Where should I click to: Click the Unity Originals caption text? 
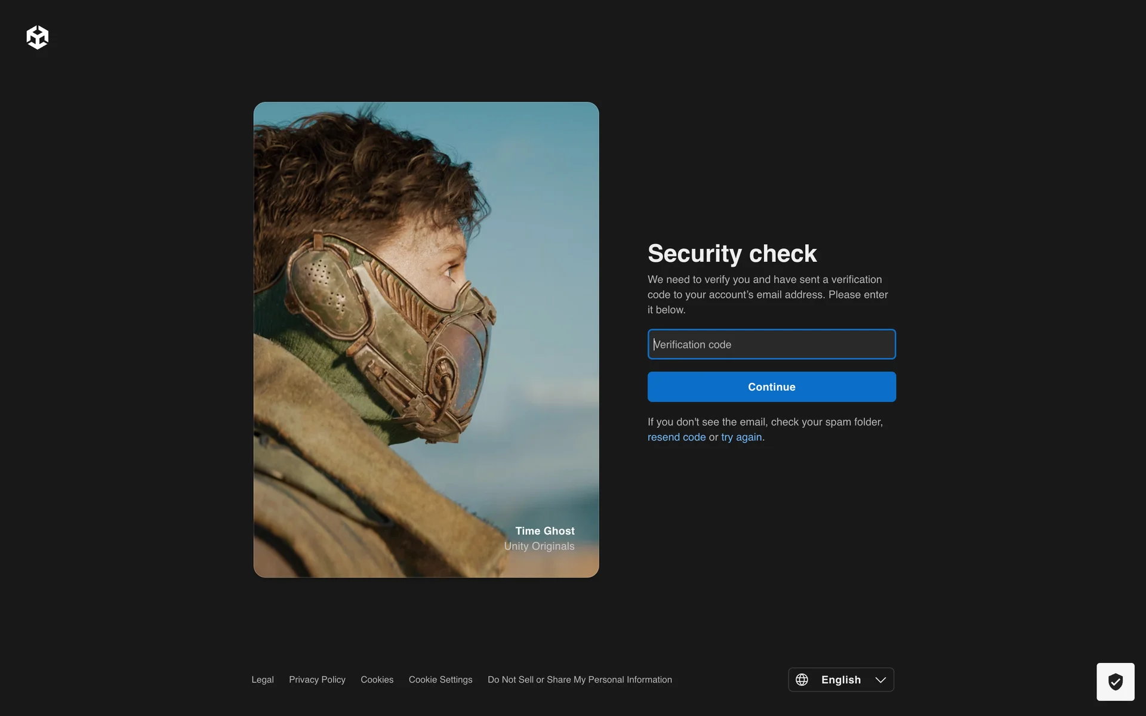coord(539,546)
